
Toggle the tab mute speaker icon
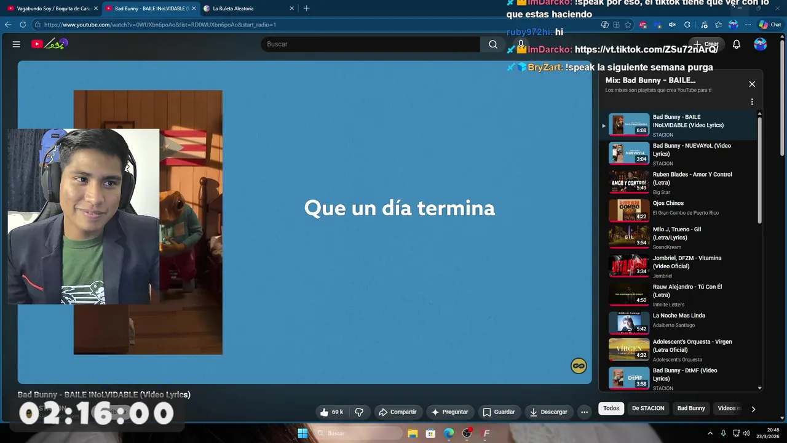[672, 25]
